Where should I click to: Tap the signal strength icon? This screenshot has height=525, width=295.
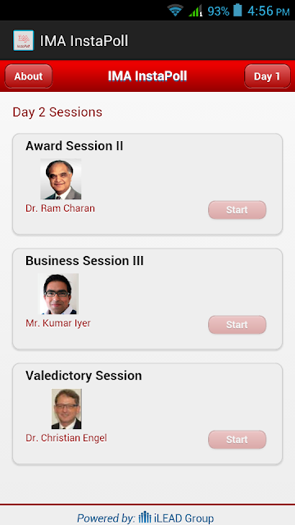click(x=195, y=11)
